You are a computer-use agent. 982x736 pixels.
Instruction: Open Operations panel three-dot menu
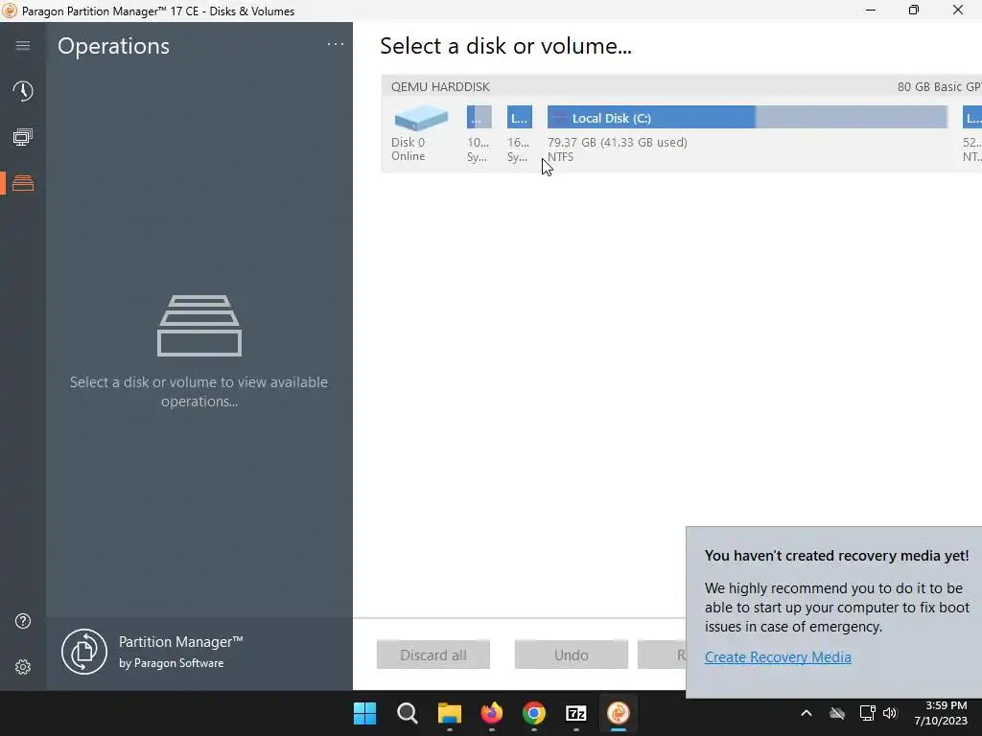coord(335,44)
